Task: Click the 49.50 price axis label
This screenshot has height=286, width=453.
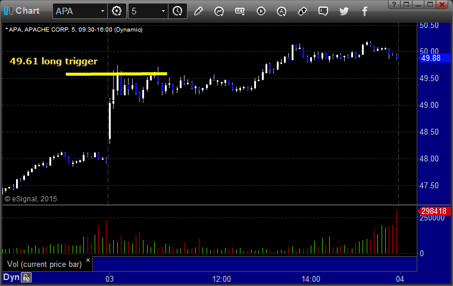Action: click(x=429, y=79)
